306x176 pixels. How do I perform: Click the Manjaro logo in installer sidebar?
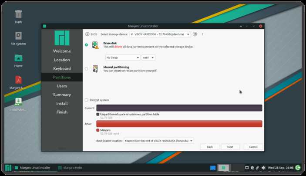tap(62, 38)
